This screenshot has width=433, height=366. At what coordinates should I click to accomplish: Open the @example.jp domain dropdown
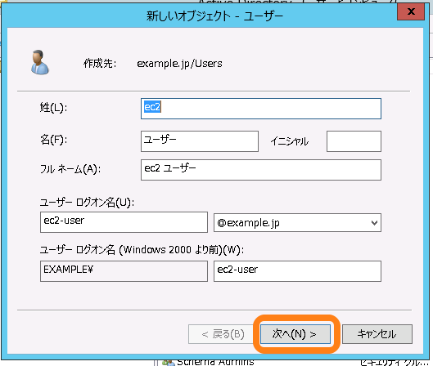click(297, 223)
